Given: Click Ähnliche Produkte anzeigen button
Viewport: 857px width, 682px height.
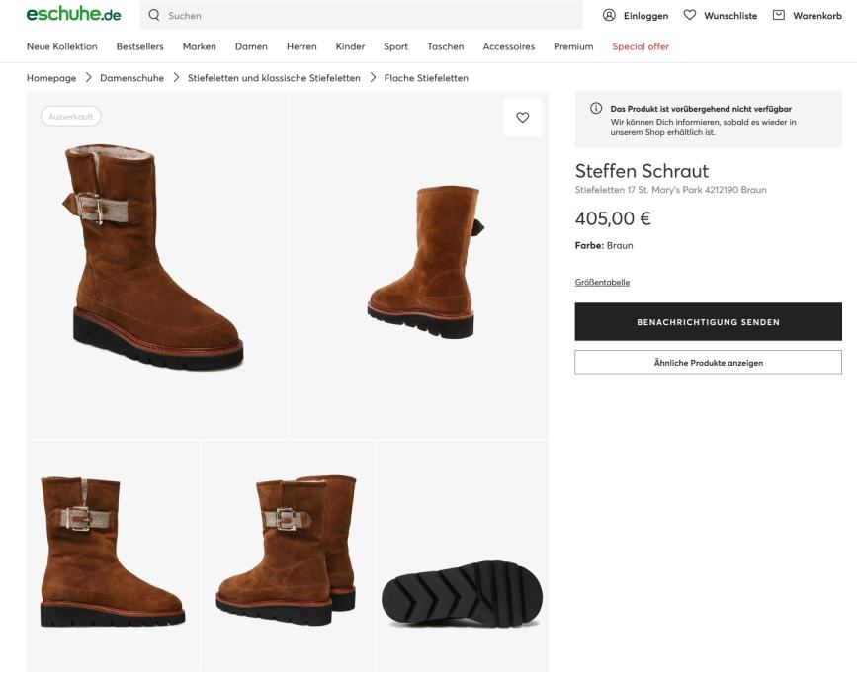Looking at the screenshot, I should 708,363.
